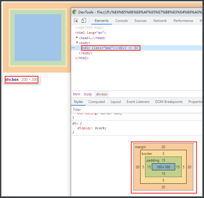Select the <!DOCTYPE html> line
This screenshot has width=204, height=198.
[x=90, y=28]
